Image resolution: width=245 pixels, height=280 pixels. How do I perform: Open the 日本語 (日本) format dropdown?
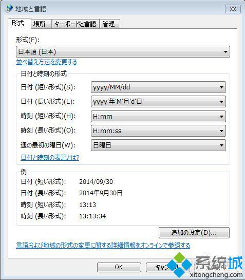[123, 52]
